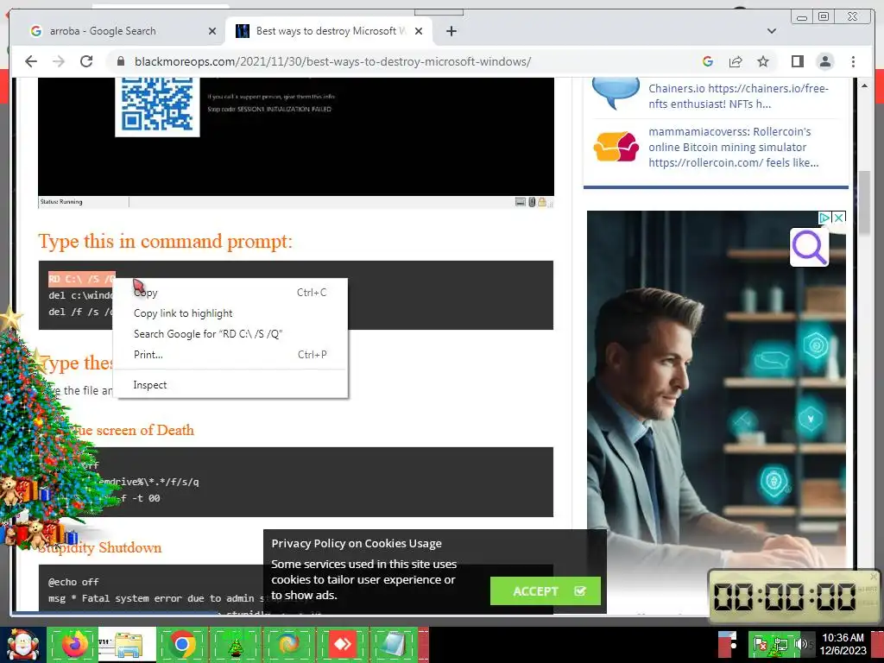This screenshot has width=884, height=663.
Task: Click the Type this in command prompt heading
Action: 165,242
